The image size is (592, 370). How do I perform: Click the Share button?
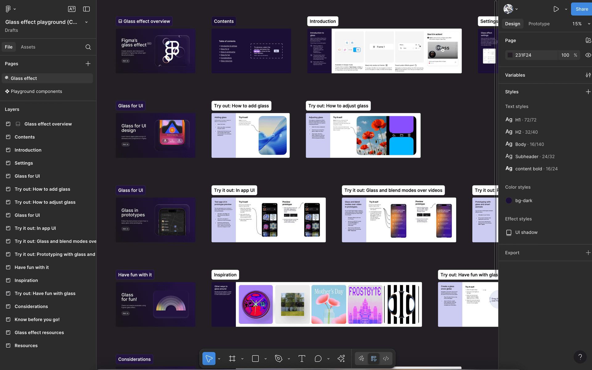pyautogui.click(x=582, y=9)
